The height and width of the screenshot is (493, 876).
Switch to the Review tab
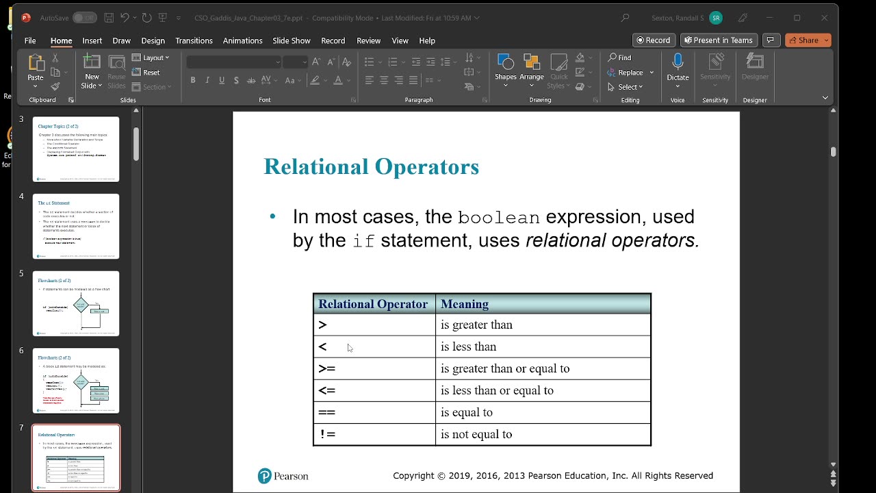[x=369, y=40]
